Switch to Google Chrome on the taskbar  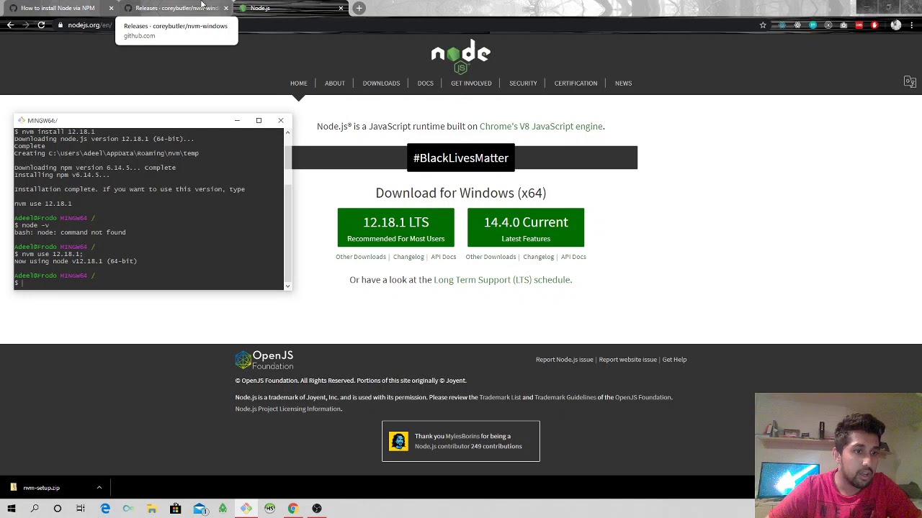click(293, 509)
